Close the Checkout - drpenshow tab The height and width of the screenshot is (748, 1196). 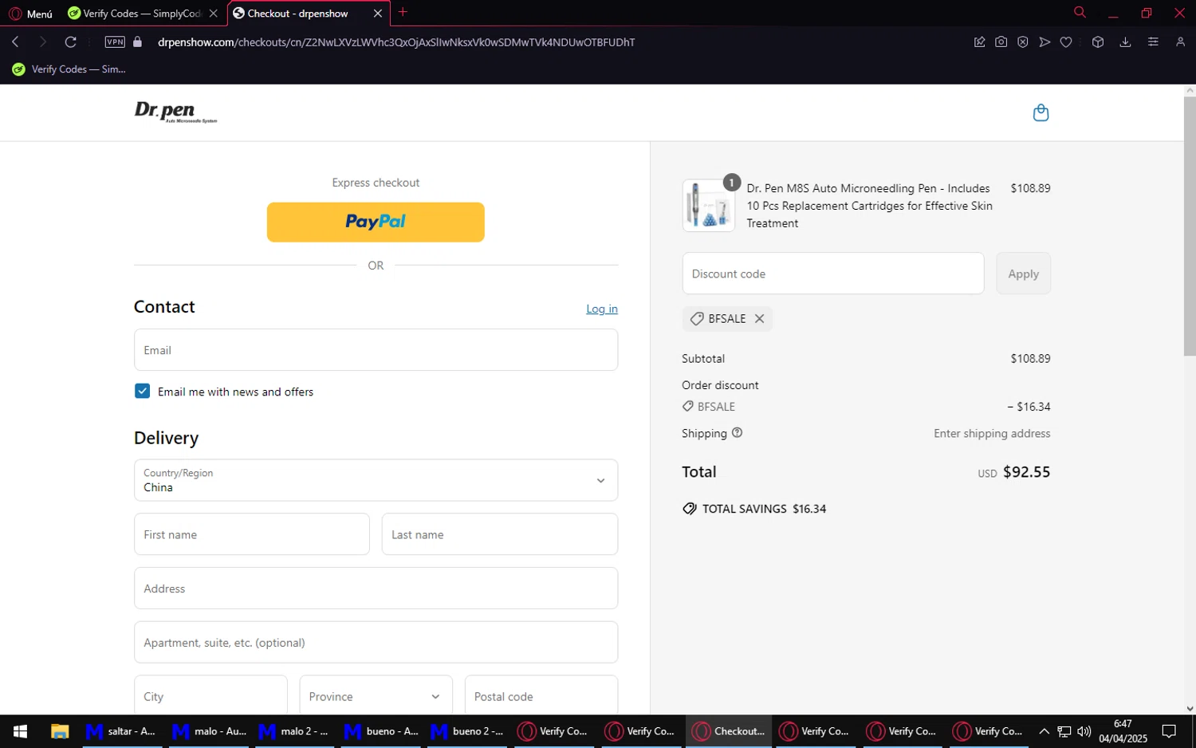378,14
